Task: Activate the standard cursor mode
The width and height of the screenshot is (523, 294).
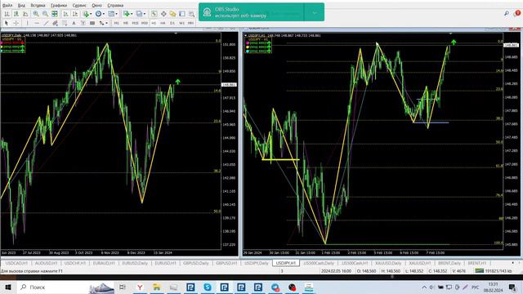Action: coord(7,23)
